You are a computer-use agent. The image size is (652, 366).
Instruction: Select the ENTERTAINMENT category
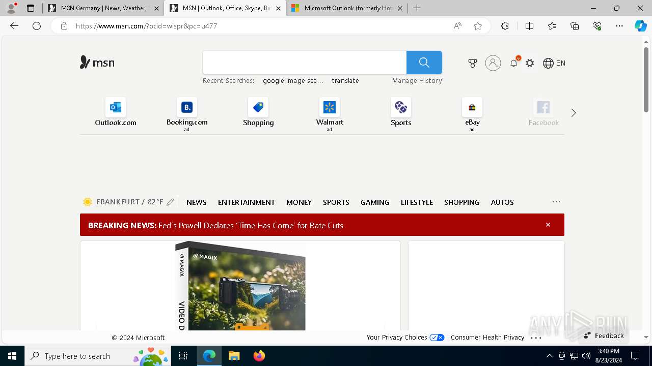coord(247,202)
